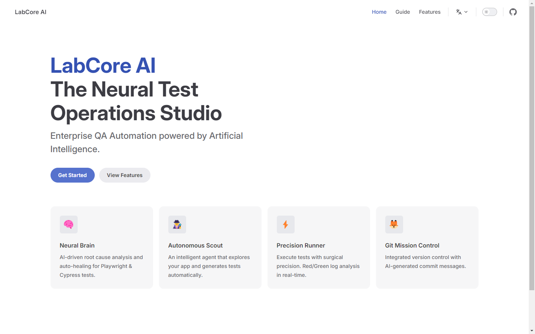Click the Precision Runner card

tap(318, 247)
